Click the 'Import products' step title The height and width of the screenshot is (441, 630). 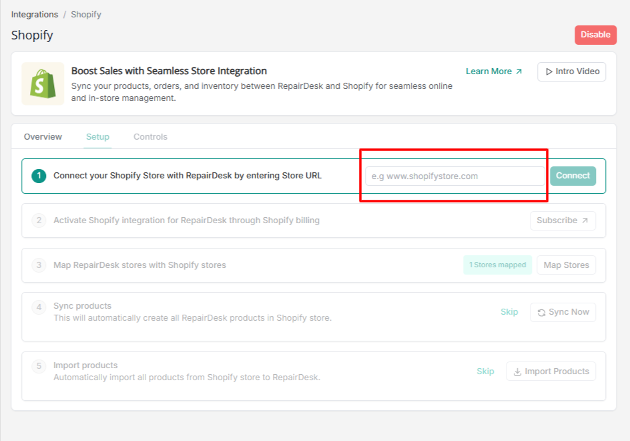[85, 365]
